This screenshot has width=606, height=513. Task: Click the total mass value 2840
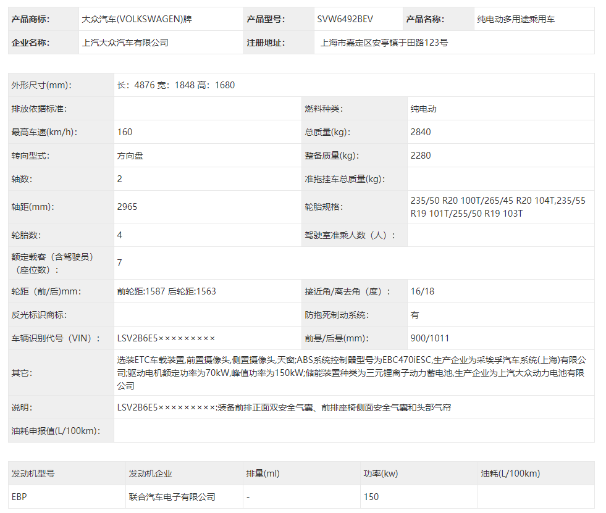[421, 132]
